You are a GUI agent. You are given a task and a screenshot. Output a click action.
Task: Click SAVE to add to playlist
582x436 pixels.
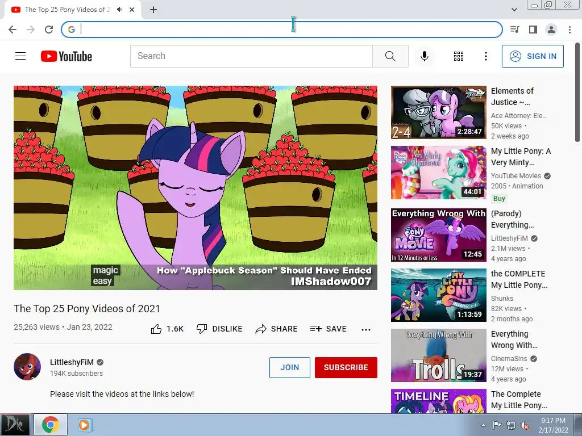pyautogui.click(x=328, y=329)
